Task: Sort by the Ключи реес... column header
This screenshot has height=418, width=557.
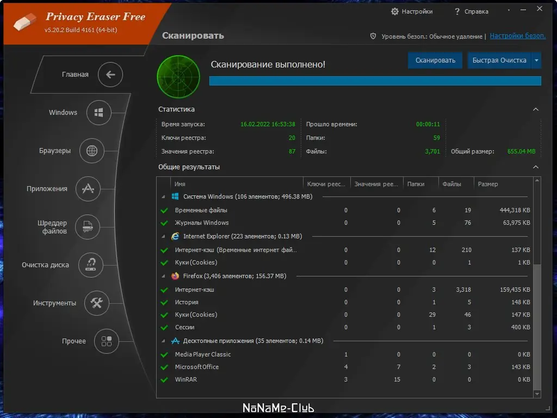Action: pyautogui.click(x=327, y=184)
